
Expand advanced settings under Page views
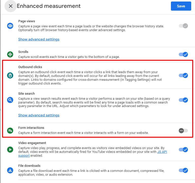point(39,39)
